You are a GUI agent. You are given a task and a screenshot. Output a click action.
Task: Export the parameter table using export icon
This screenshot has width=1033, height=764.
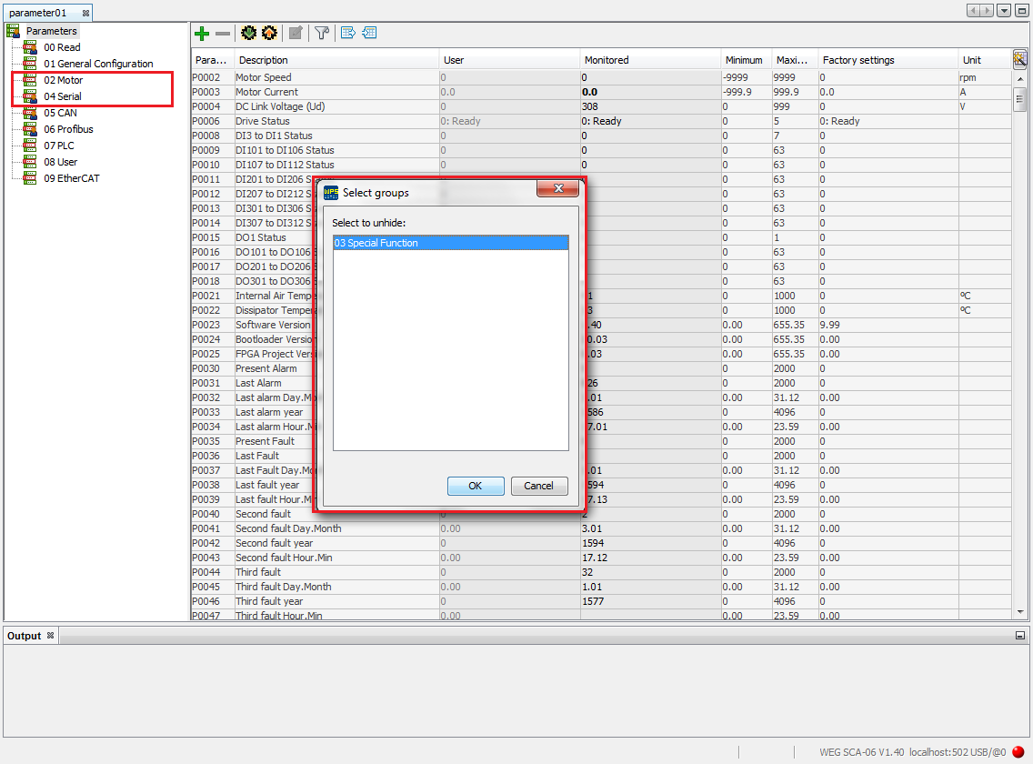(x=347, y=34)
